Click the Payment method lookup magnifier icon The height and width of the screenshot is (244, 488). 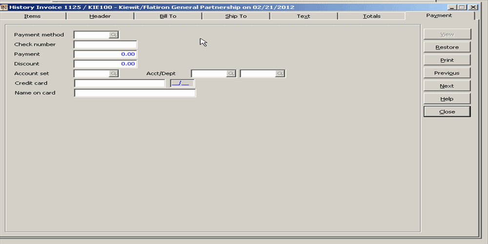tap(113, 35)
